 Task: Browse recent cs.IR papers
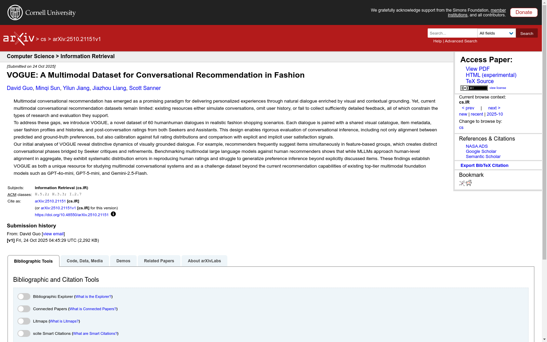[x=477, y=114]
